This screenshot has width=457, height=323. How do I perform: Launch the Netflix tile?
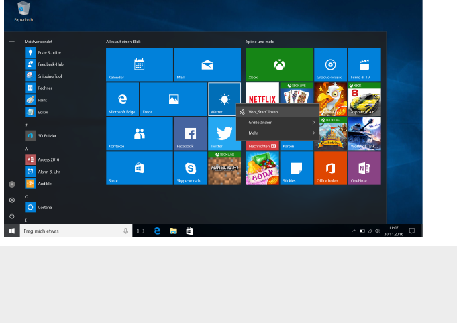click(x=262, y=93)
